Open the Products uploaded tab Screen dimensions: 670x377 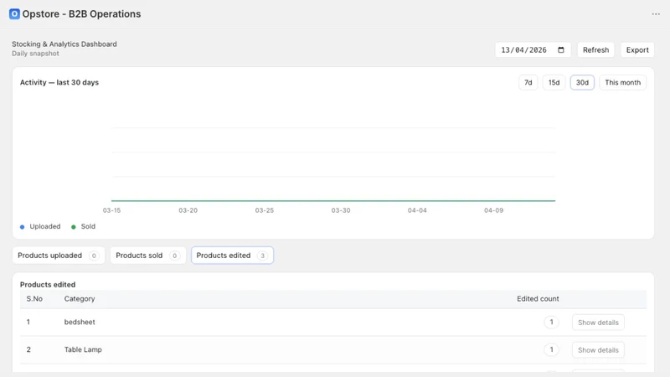tap(59, 256)
